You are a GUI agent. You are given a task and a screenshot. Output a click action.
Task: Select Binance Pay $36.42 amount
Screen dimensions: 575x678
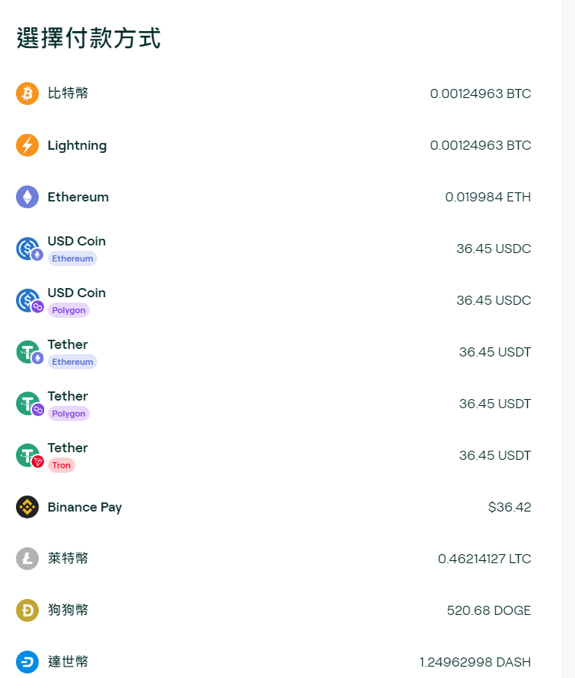coord(510,507)
